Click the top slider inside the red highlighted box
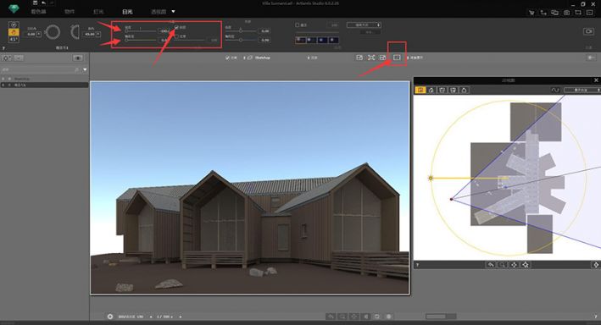Viewport: 601px width, 325px height. pos(141,30)
